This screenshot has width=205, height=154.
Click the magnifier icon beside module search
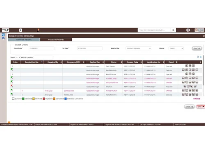point(173,30)
